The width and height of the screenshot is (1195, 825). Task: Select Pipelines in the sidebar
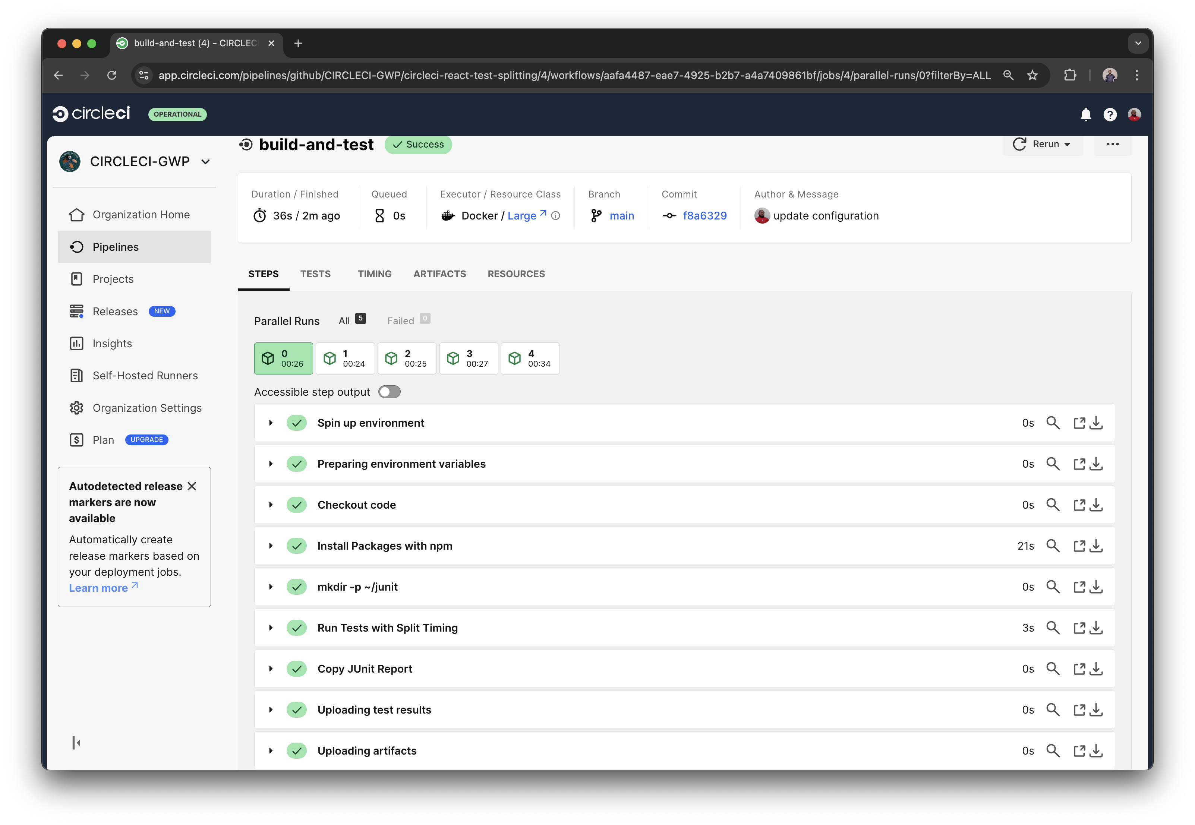pyautogui.click(x=115, y=247)
